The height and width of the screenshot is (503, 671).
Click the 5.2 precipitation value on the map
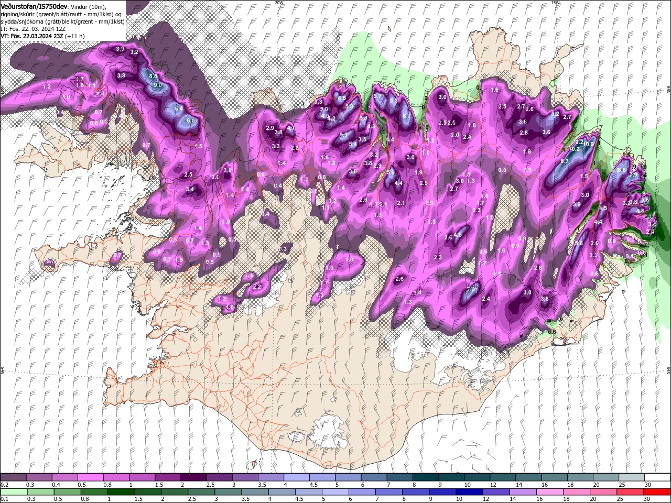point(556,114)
